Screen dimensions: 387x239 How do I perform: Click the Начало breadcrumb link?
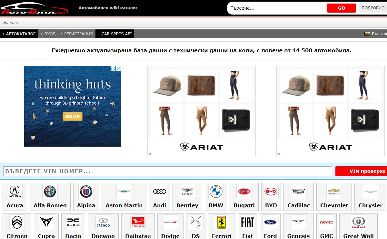[x=11, y=23]
